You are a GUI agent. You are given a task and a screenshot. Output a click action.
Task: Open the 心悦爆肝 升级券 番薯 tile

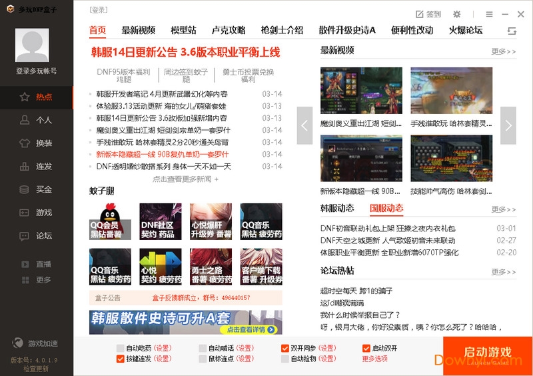[x=211, y=221]
